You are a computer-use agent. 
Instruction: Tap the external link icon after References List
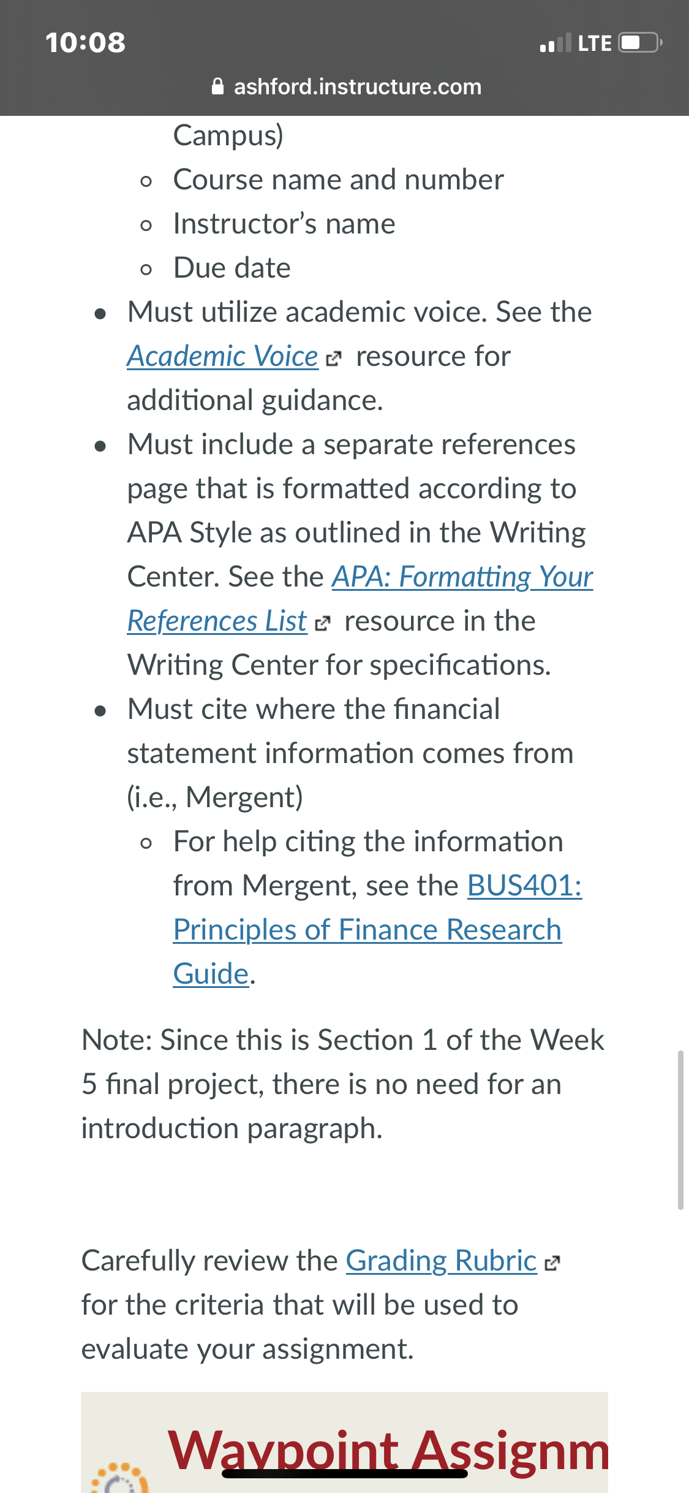tap(322, 624)
